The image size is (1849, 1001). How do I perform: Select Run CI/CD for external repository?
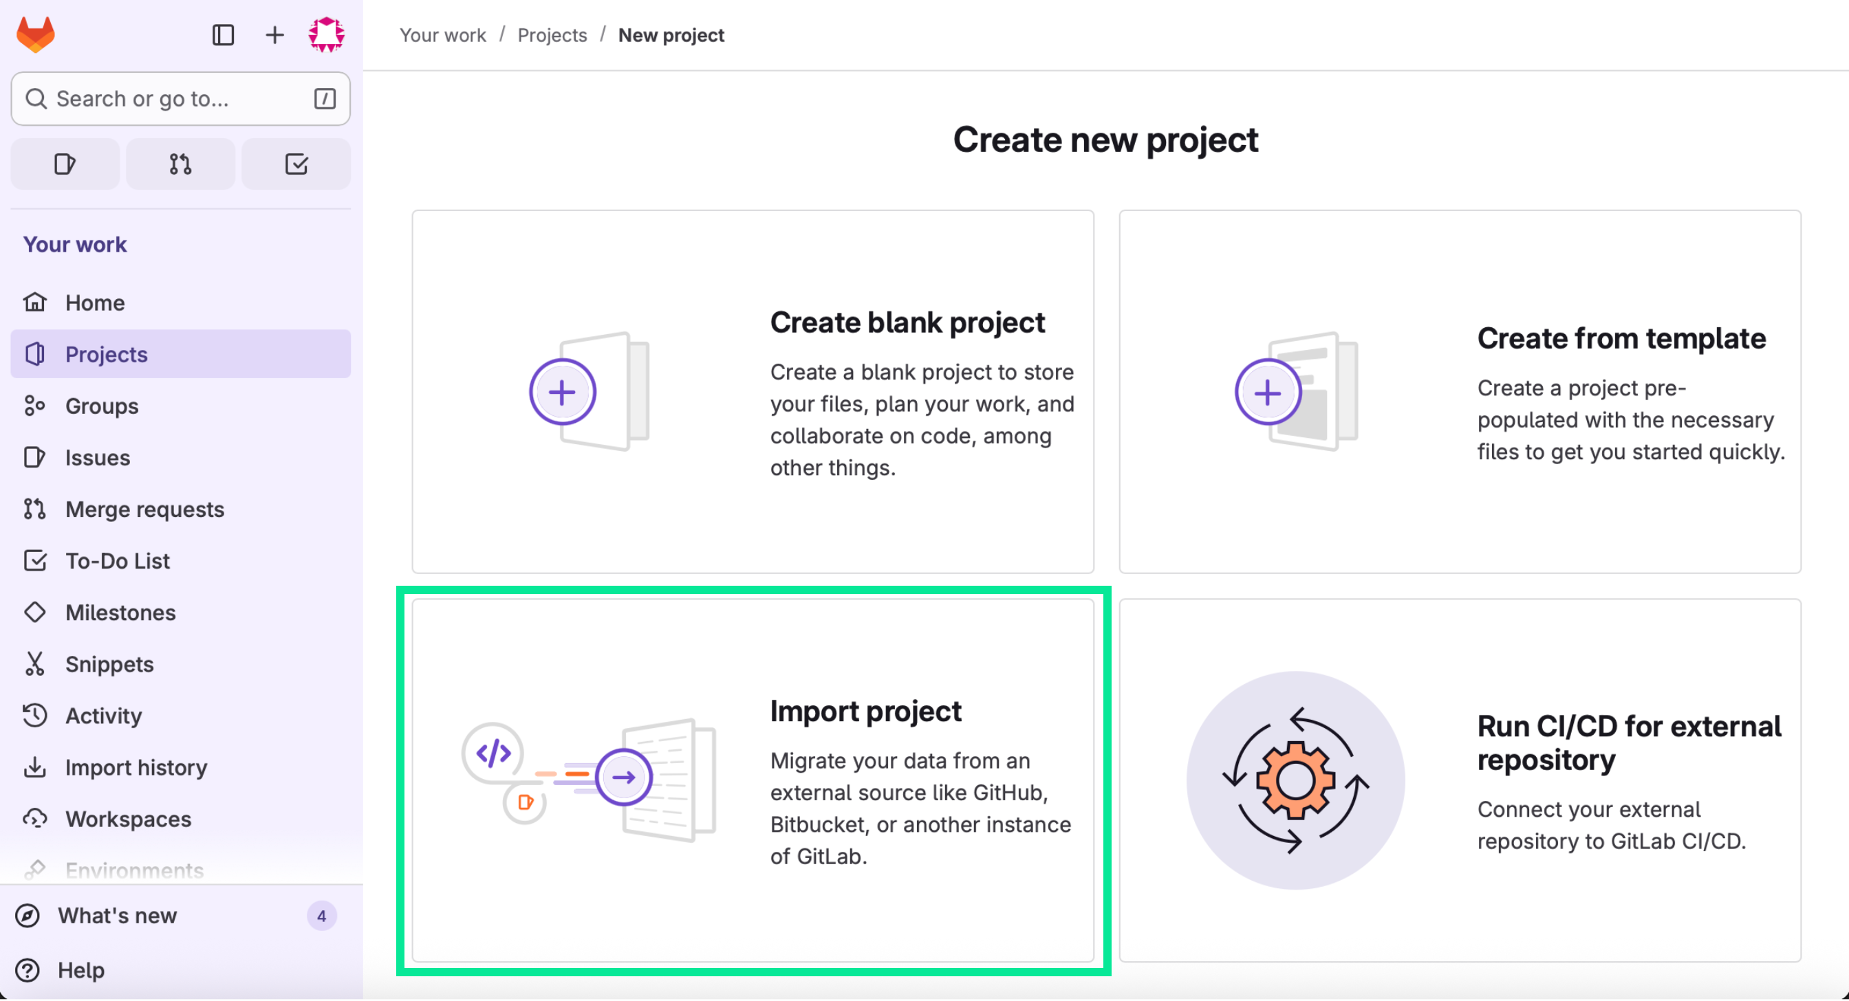coord(1459,780)
